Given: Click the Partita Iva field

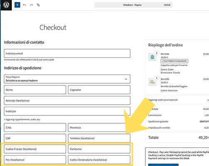Looking at the screenshot, I should pyautogui.click(x=99, y=149).
